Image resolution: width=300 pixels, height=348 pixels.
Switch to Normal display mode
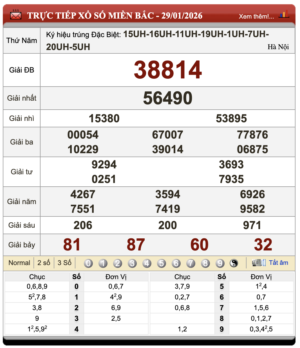tap(19, 263)
